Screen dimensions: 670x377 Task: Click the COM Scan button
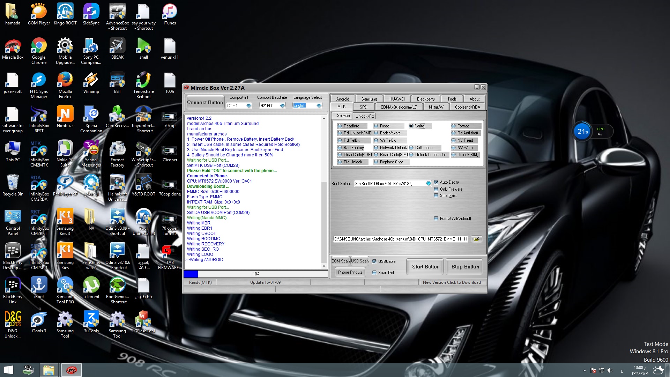pyautogui.click(x=340, y=261)
